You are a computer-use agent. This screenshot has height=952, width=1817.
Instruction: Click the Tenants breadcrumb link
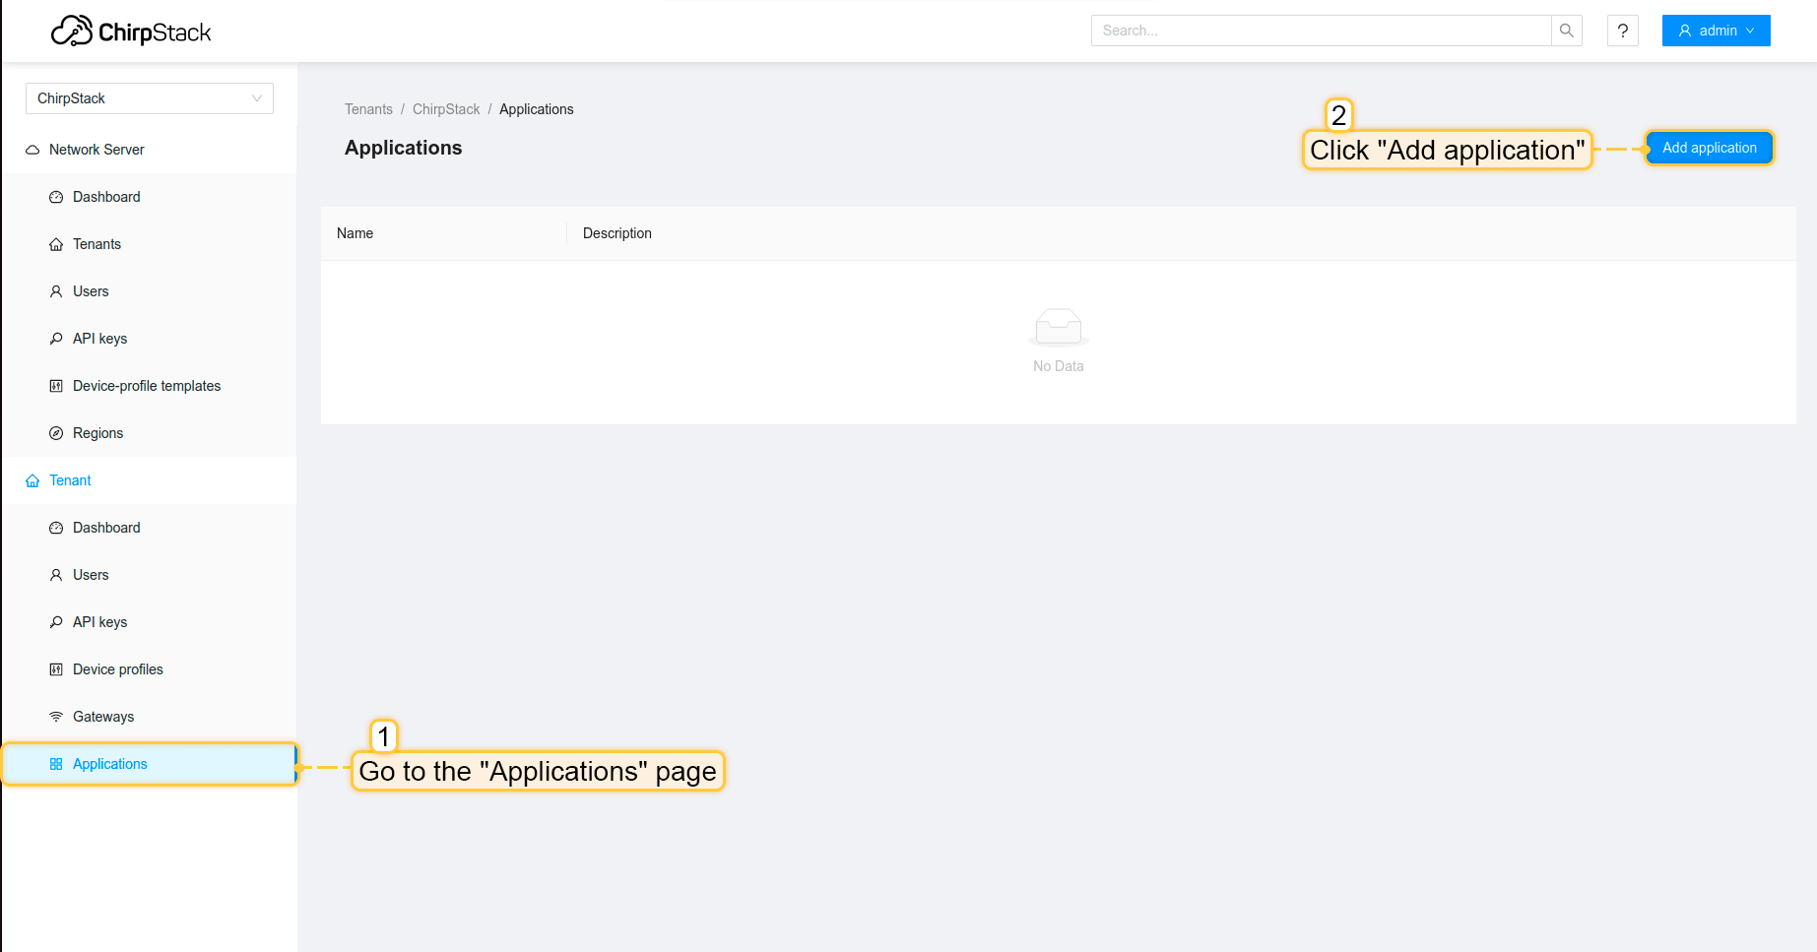(368, 109)
